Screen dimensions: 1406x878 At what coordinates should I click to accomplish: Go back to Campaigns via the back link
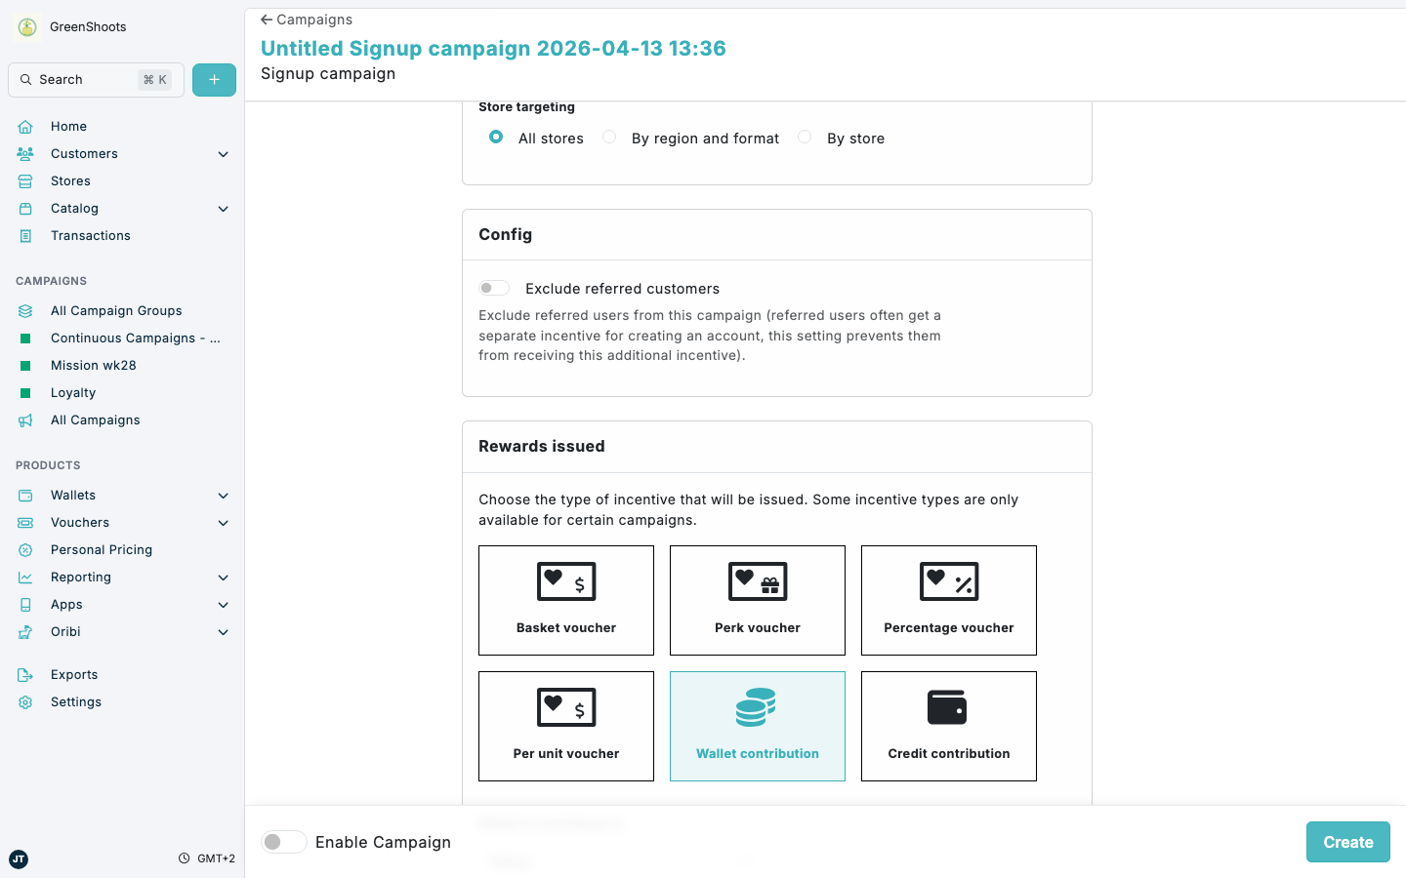tap(306, 19)
